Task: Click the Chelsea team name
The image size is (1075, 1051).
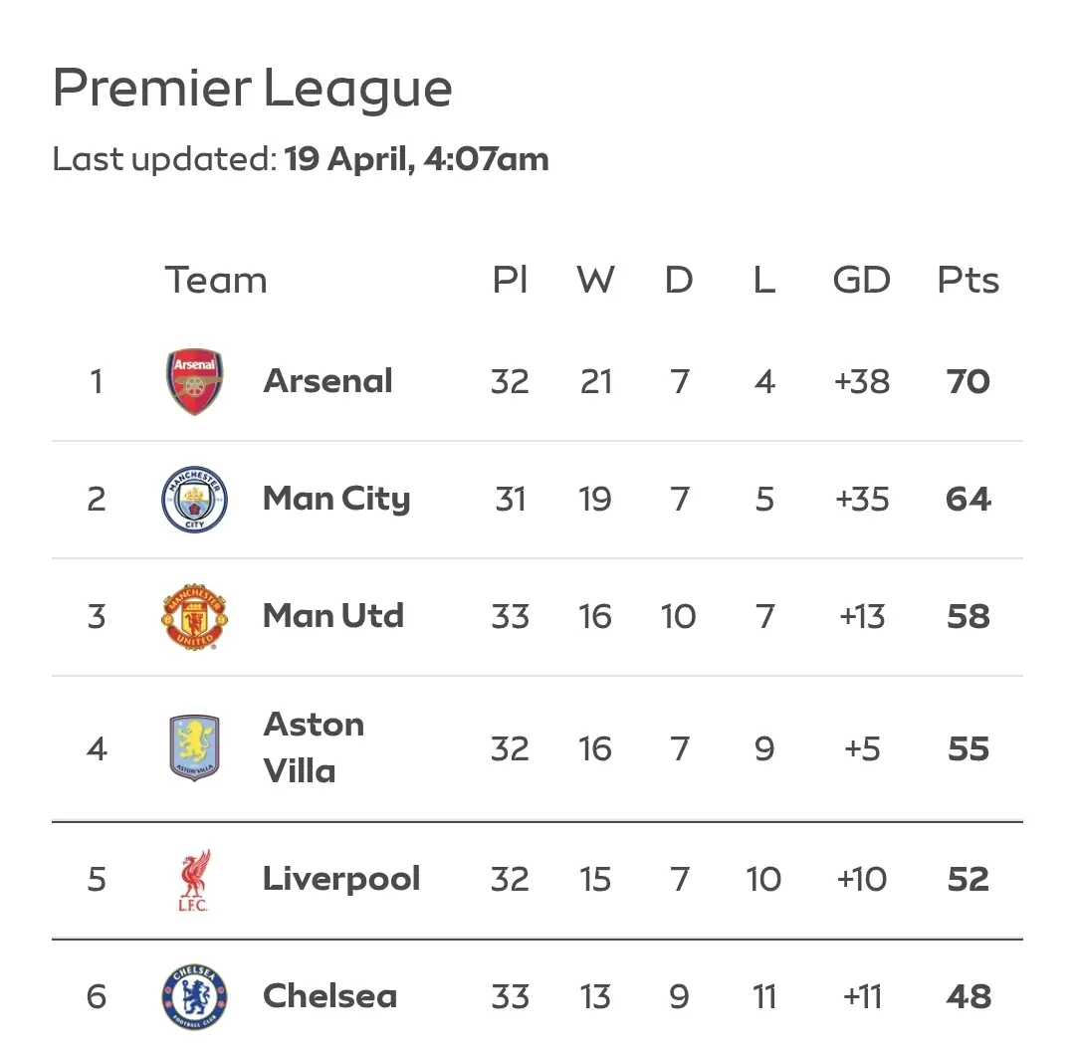Action: (x=329, y=996)
